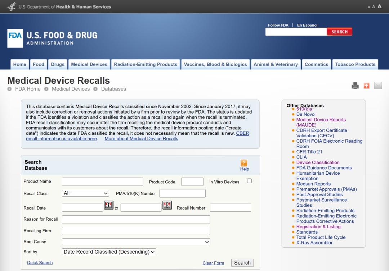Open the X-Ray Assembler link

point(314,243)
